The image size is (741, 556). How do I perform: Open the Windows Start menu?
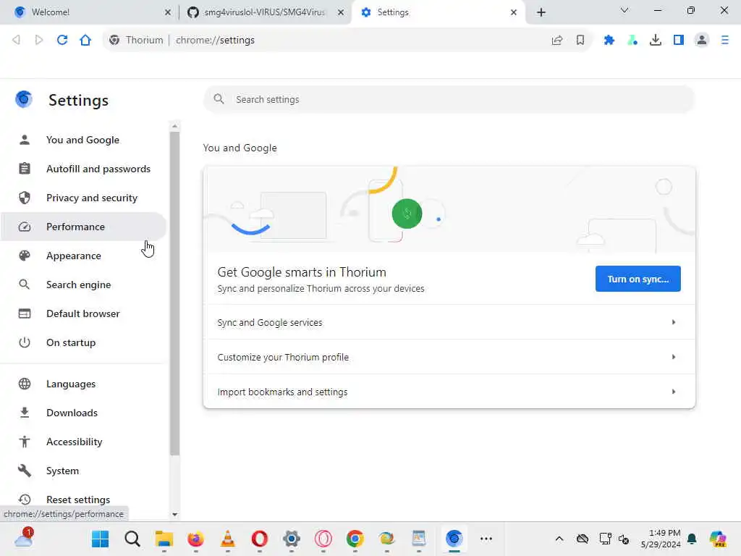coord(100,539)
